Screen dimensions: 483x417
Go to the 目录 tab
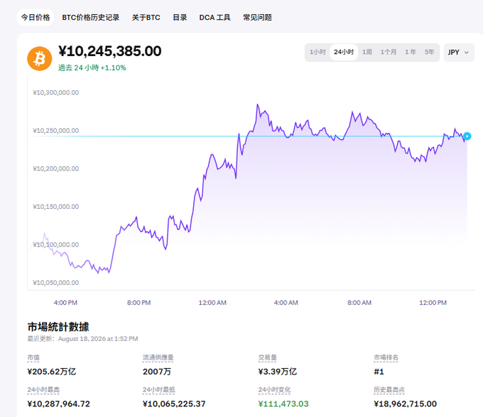pyautogui.click(x=180, y=18)
